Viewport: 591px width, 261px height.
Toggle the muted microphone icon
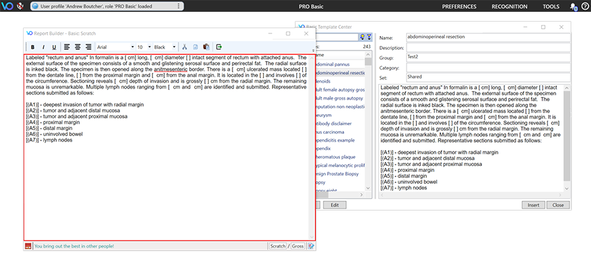pyautogui.click(x=20, y=6)
